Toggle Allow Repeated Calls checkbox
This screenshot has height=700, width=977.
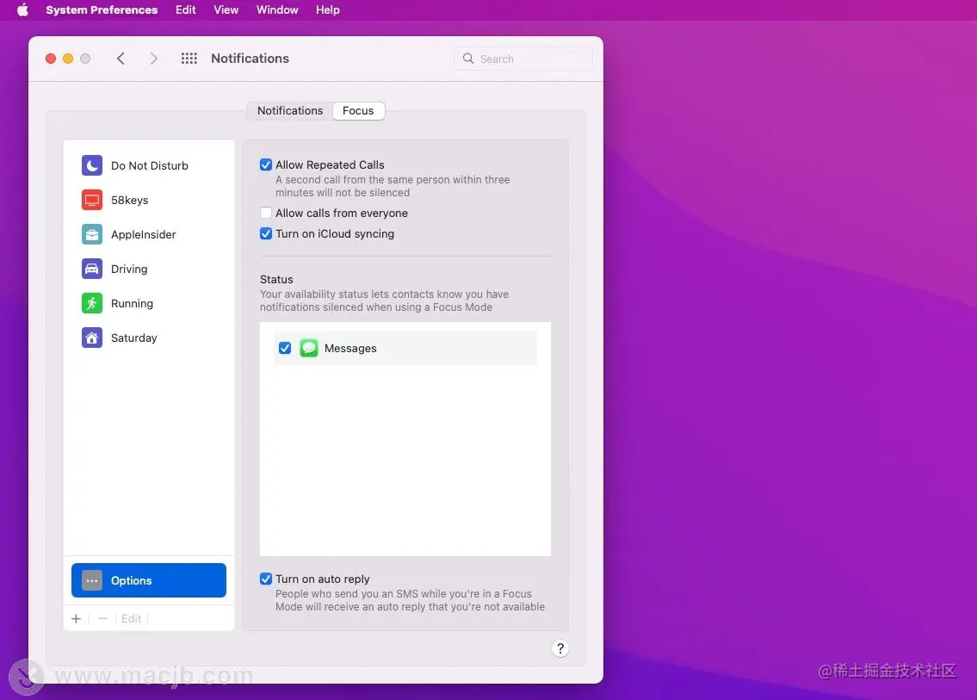266,164
